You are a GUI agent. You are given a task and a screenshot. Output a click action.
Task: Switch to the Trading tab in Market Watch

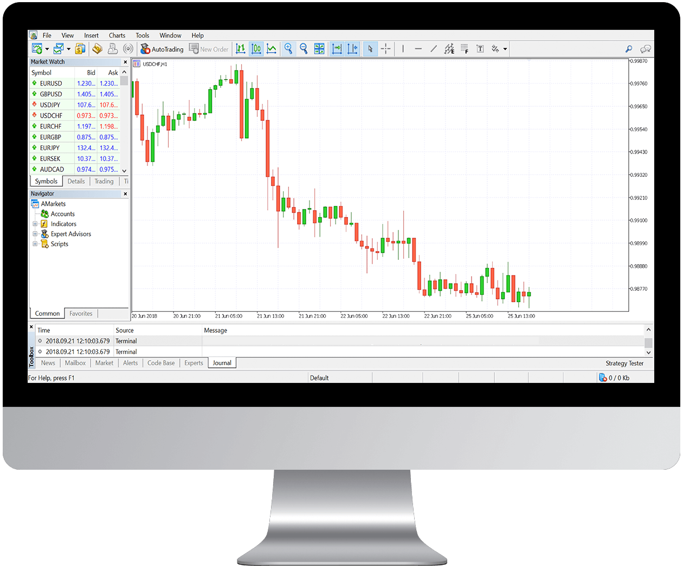pos(104,181)
